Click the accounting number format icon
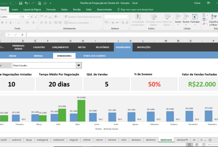 106,23
